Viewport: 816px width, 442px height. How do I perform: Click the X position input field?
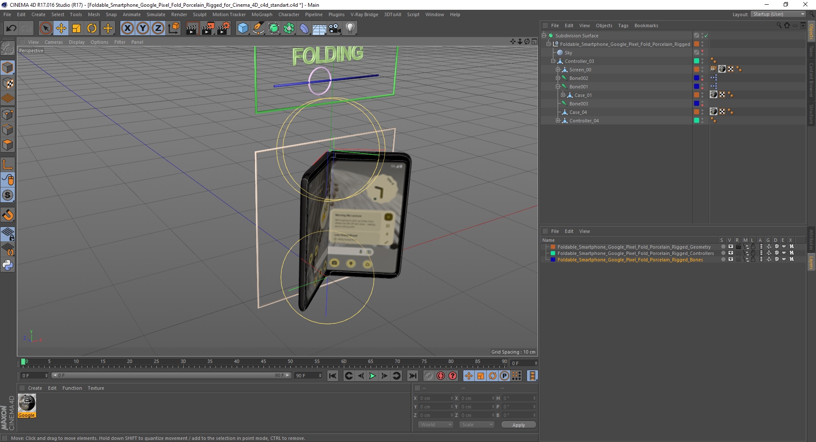(436, 398)
